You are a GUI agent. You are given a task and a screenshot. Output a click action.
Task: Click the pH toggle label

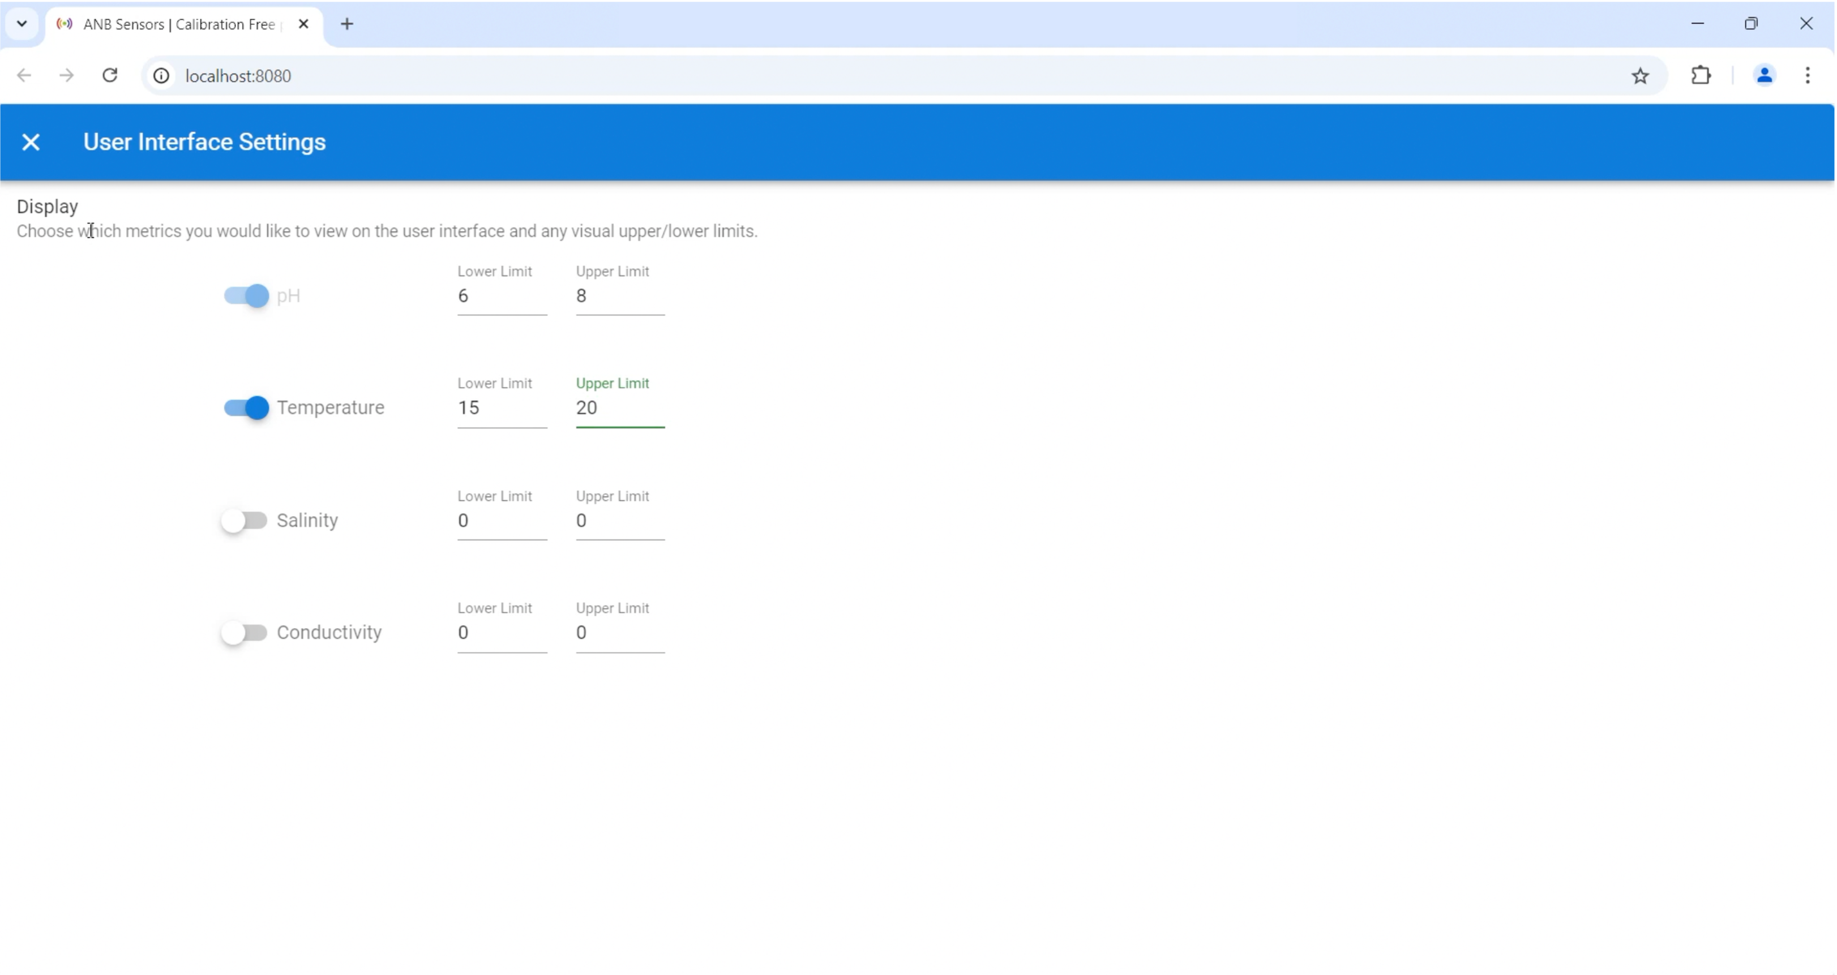click(289, 296)
